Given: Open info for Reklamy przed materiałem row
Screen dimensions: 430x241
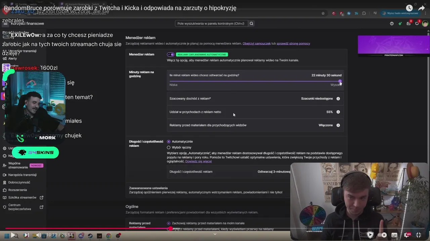Looking at the screenshot, I should (x=338, y=125).
